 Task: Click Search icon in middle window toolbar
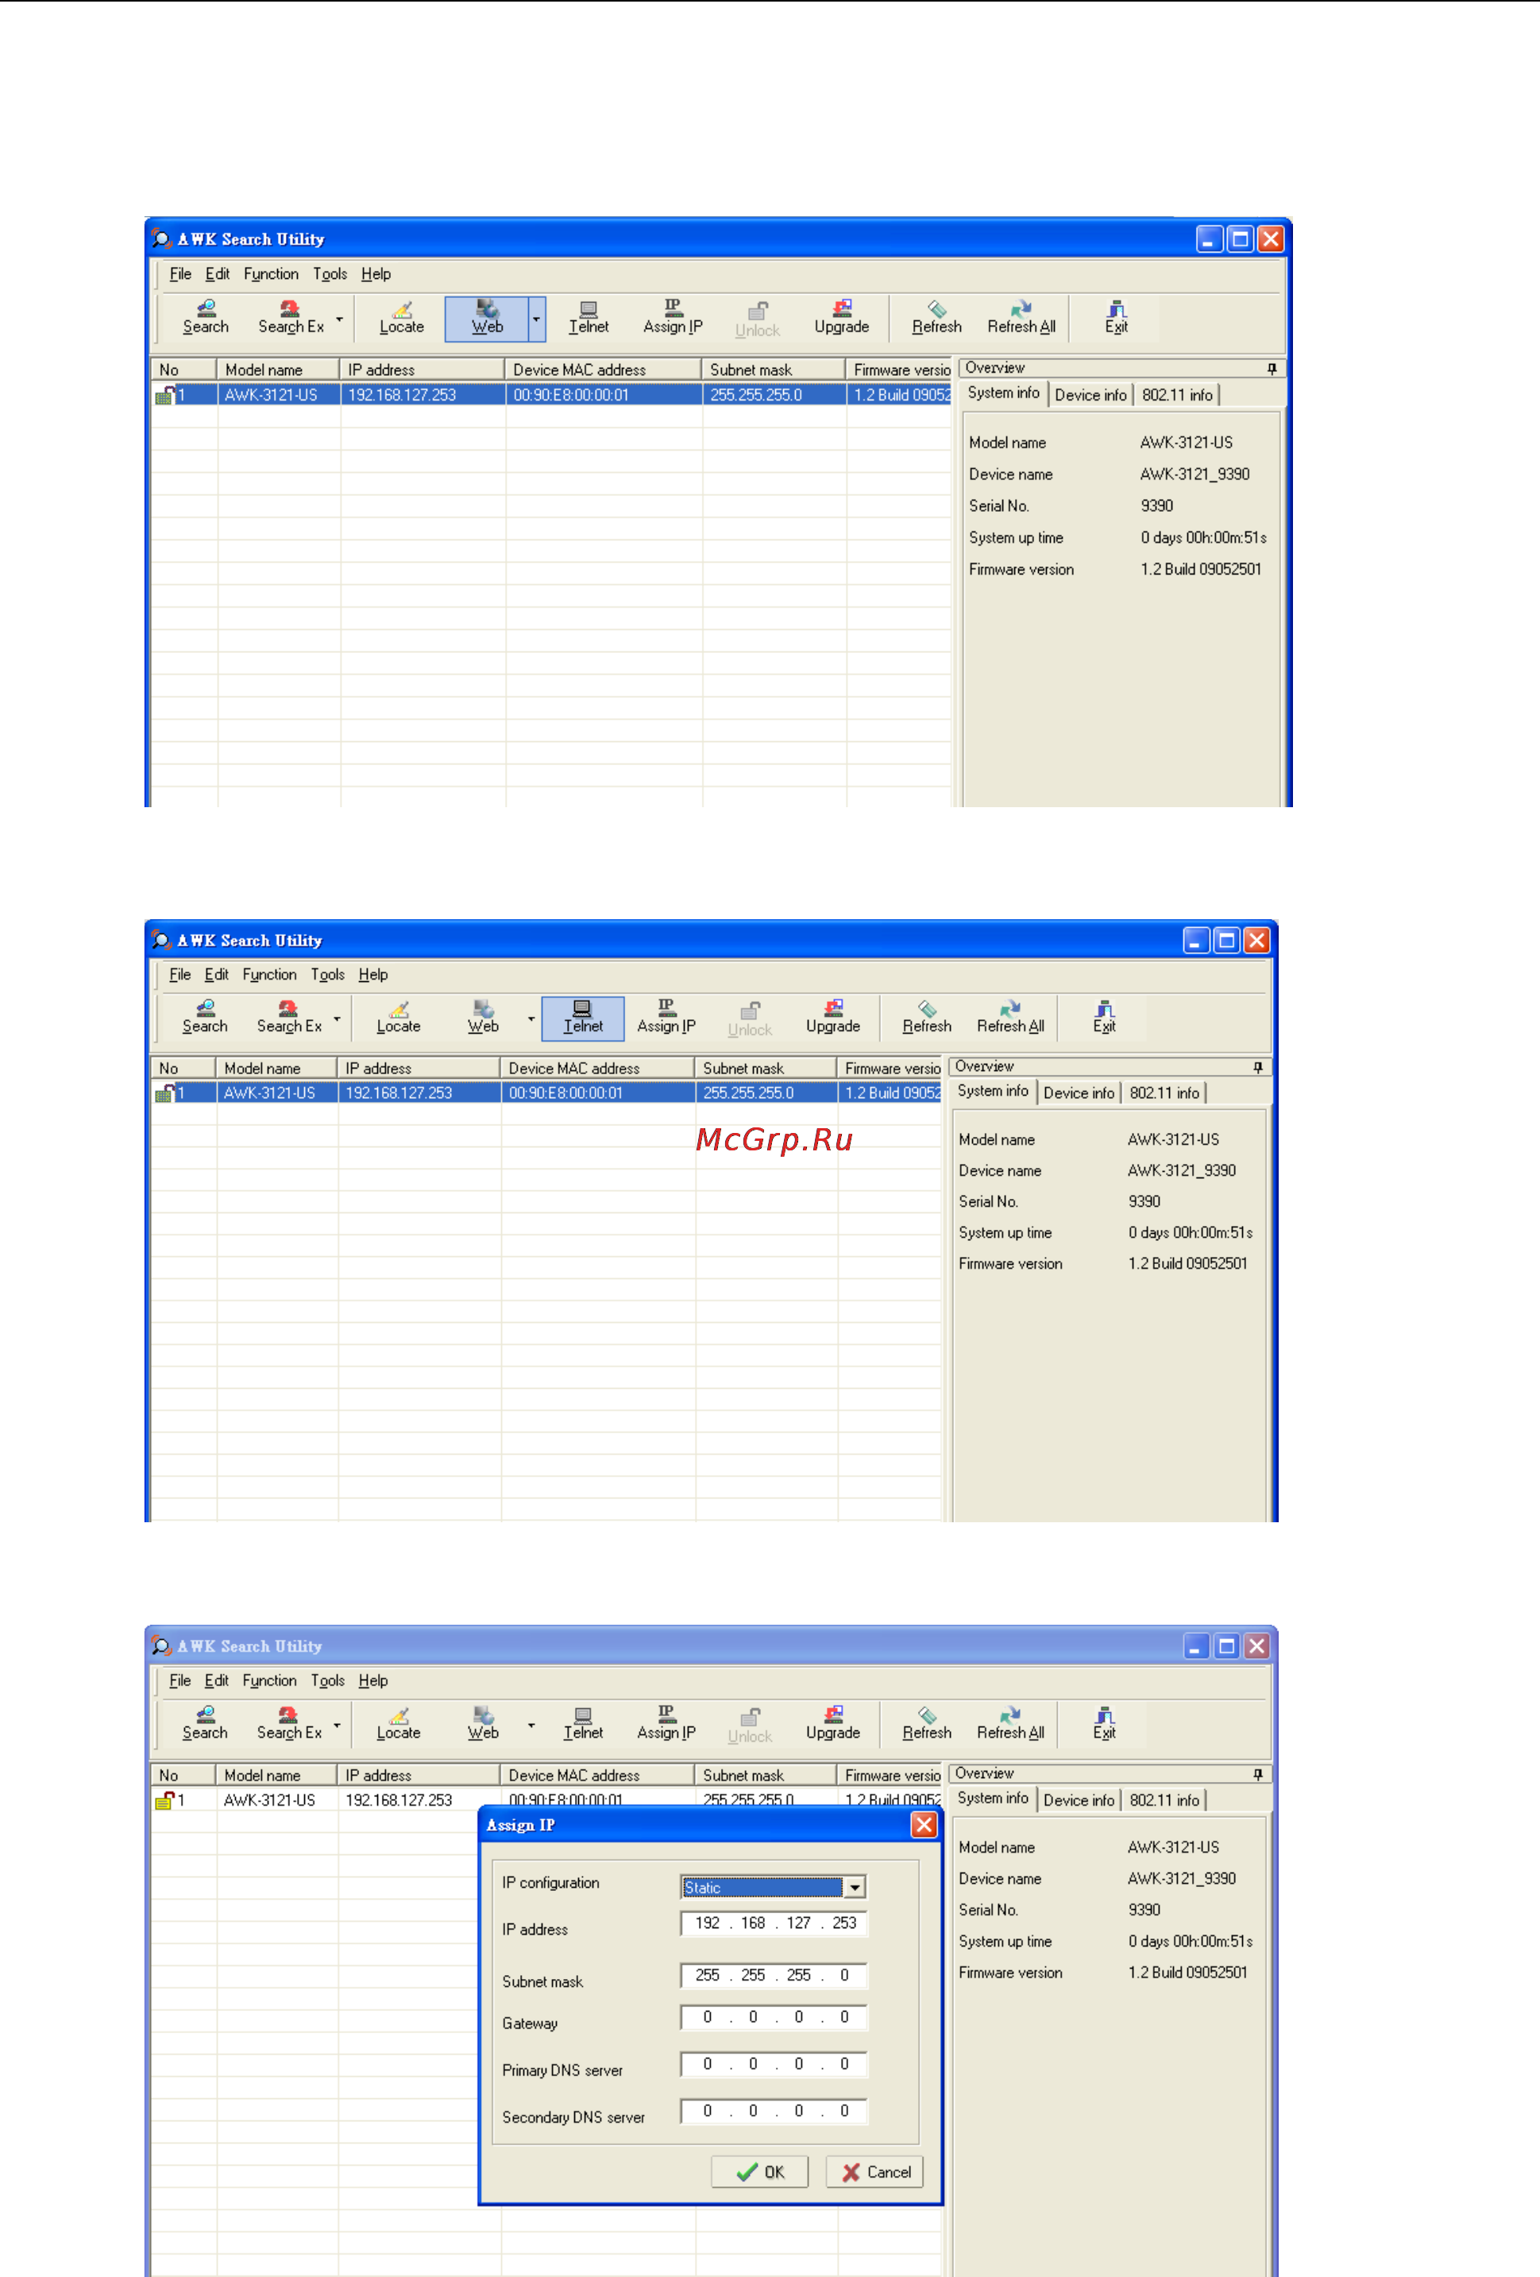204,1017
